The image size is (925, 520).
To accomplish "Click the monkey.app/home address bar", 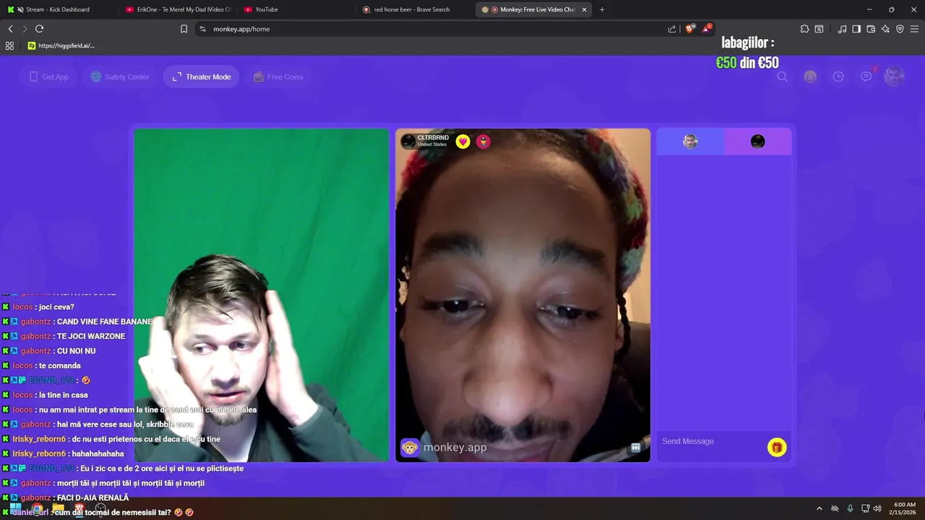I will 434,29.
